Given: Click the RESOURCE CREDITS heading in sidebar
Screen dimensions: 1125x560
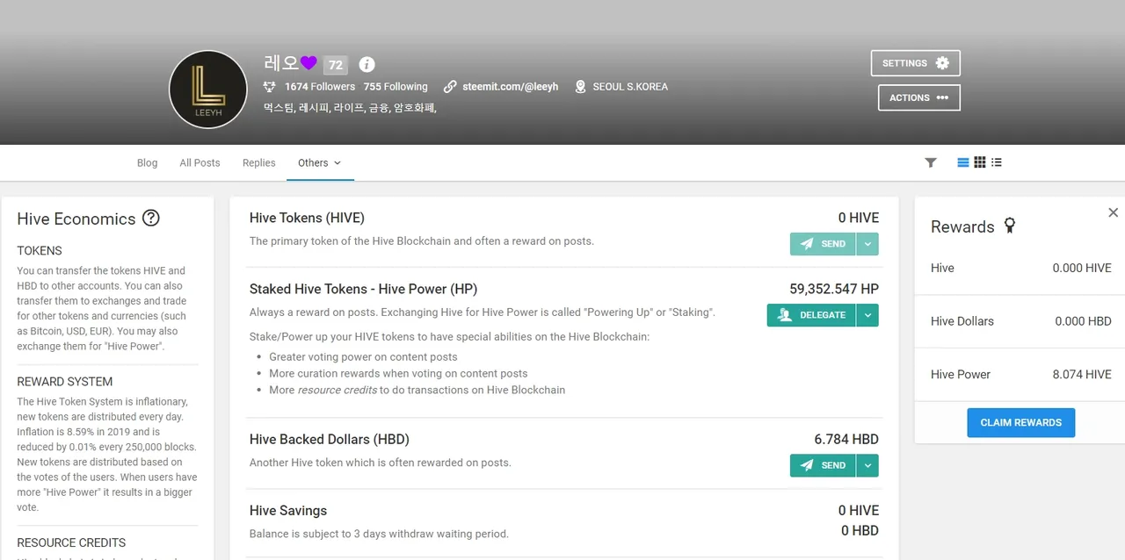Looking at the screenshot, I should click(x=71, y=542).
